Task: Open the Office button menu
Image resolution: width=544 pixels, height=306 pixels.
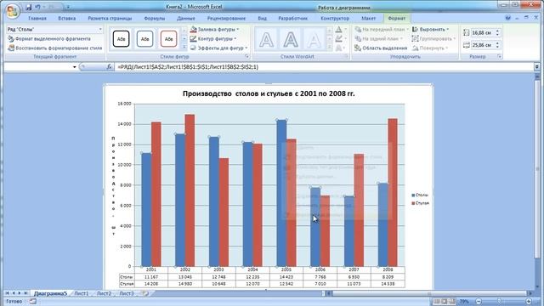Action: pos(13,12)
